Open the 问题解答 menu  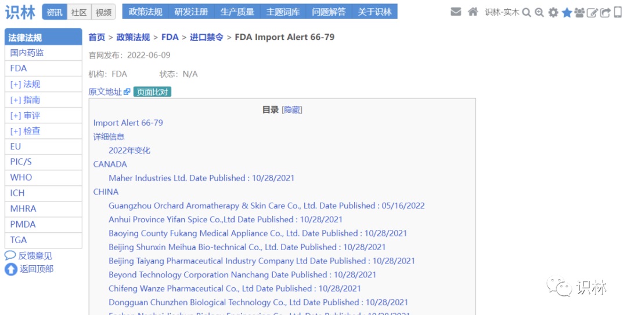329,12
